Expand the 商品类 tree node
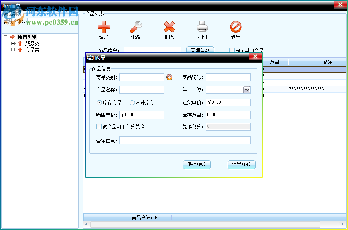 coord(13,50)
